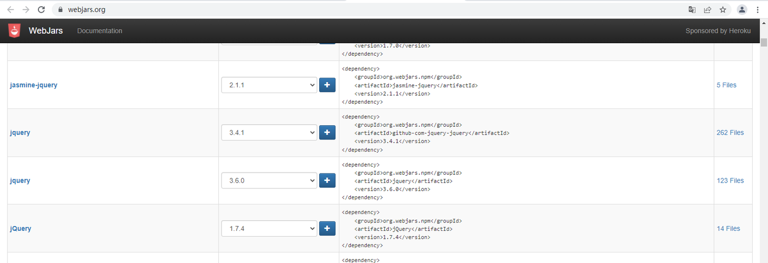This screenshot has height=263, width=768.
Task: Click the webjars.org address bar
Action: [368, 9]
